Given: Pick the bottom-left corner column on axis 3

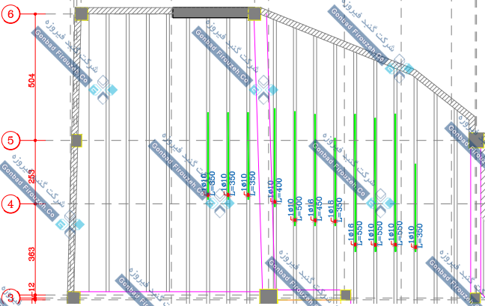Looking at the screenshot, I should [x=73, y=298].
